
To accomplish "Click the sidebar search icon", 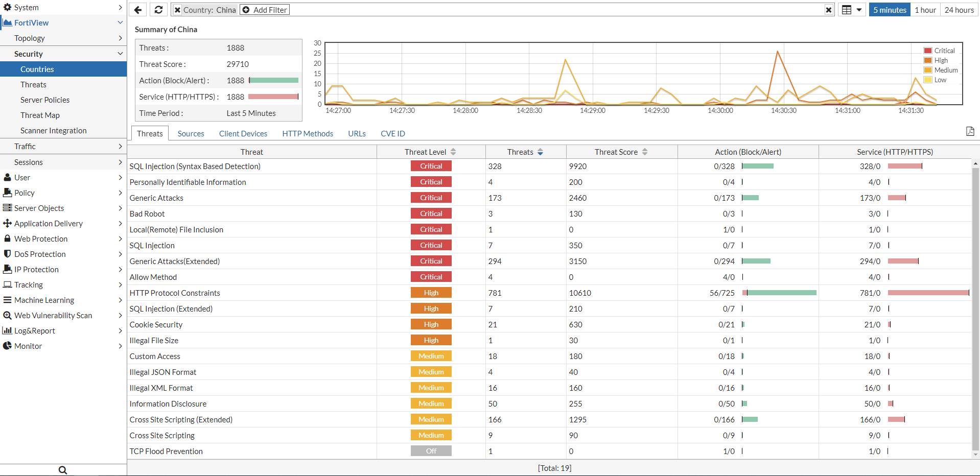I will pos(63,470).
